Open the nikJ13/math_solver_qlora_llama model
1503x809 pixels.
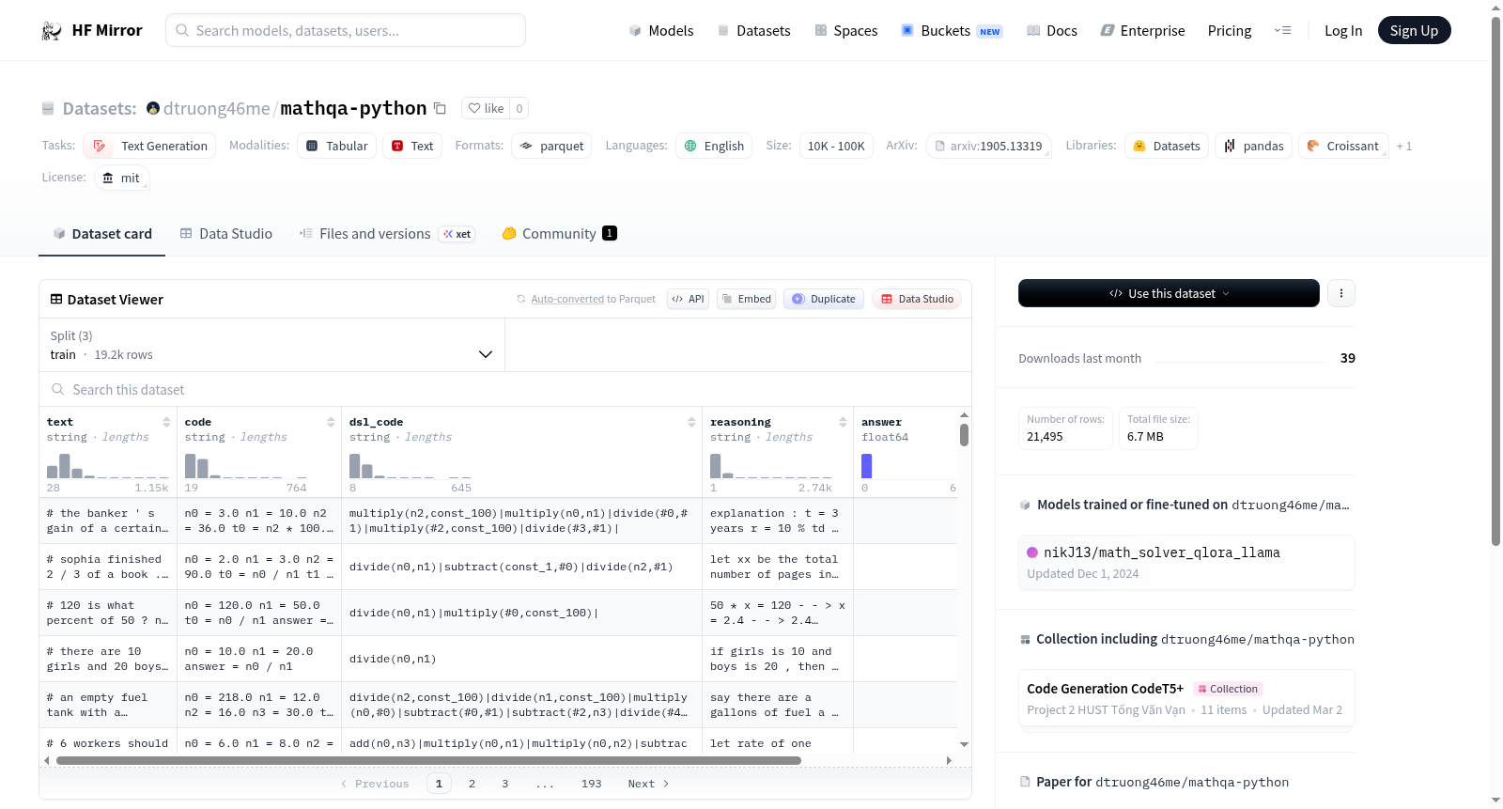click(1186, 562)
